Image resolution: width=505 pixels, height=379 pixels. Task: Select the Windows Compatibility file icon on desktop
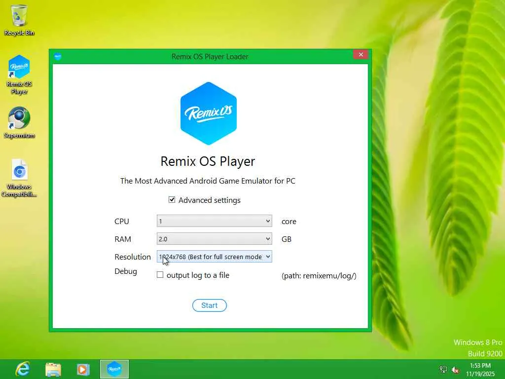click(19, 178)
